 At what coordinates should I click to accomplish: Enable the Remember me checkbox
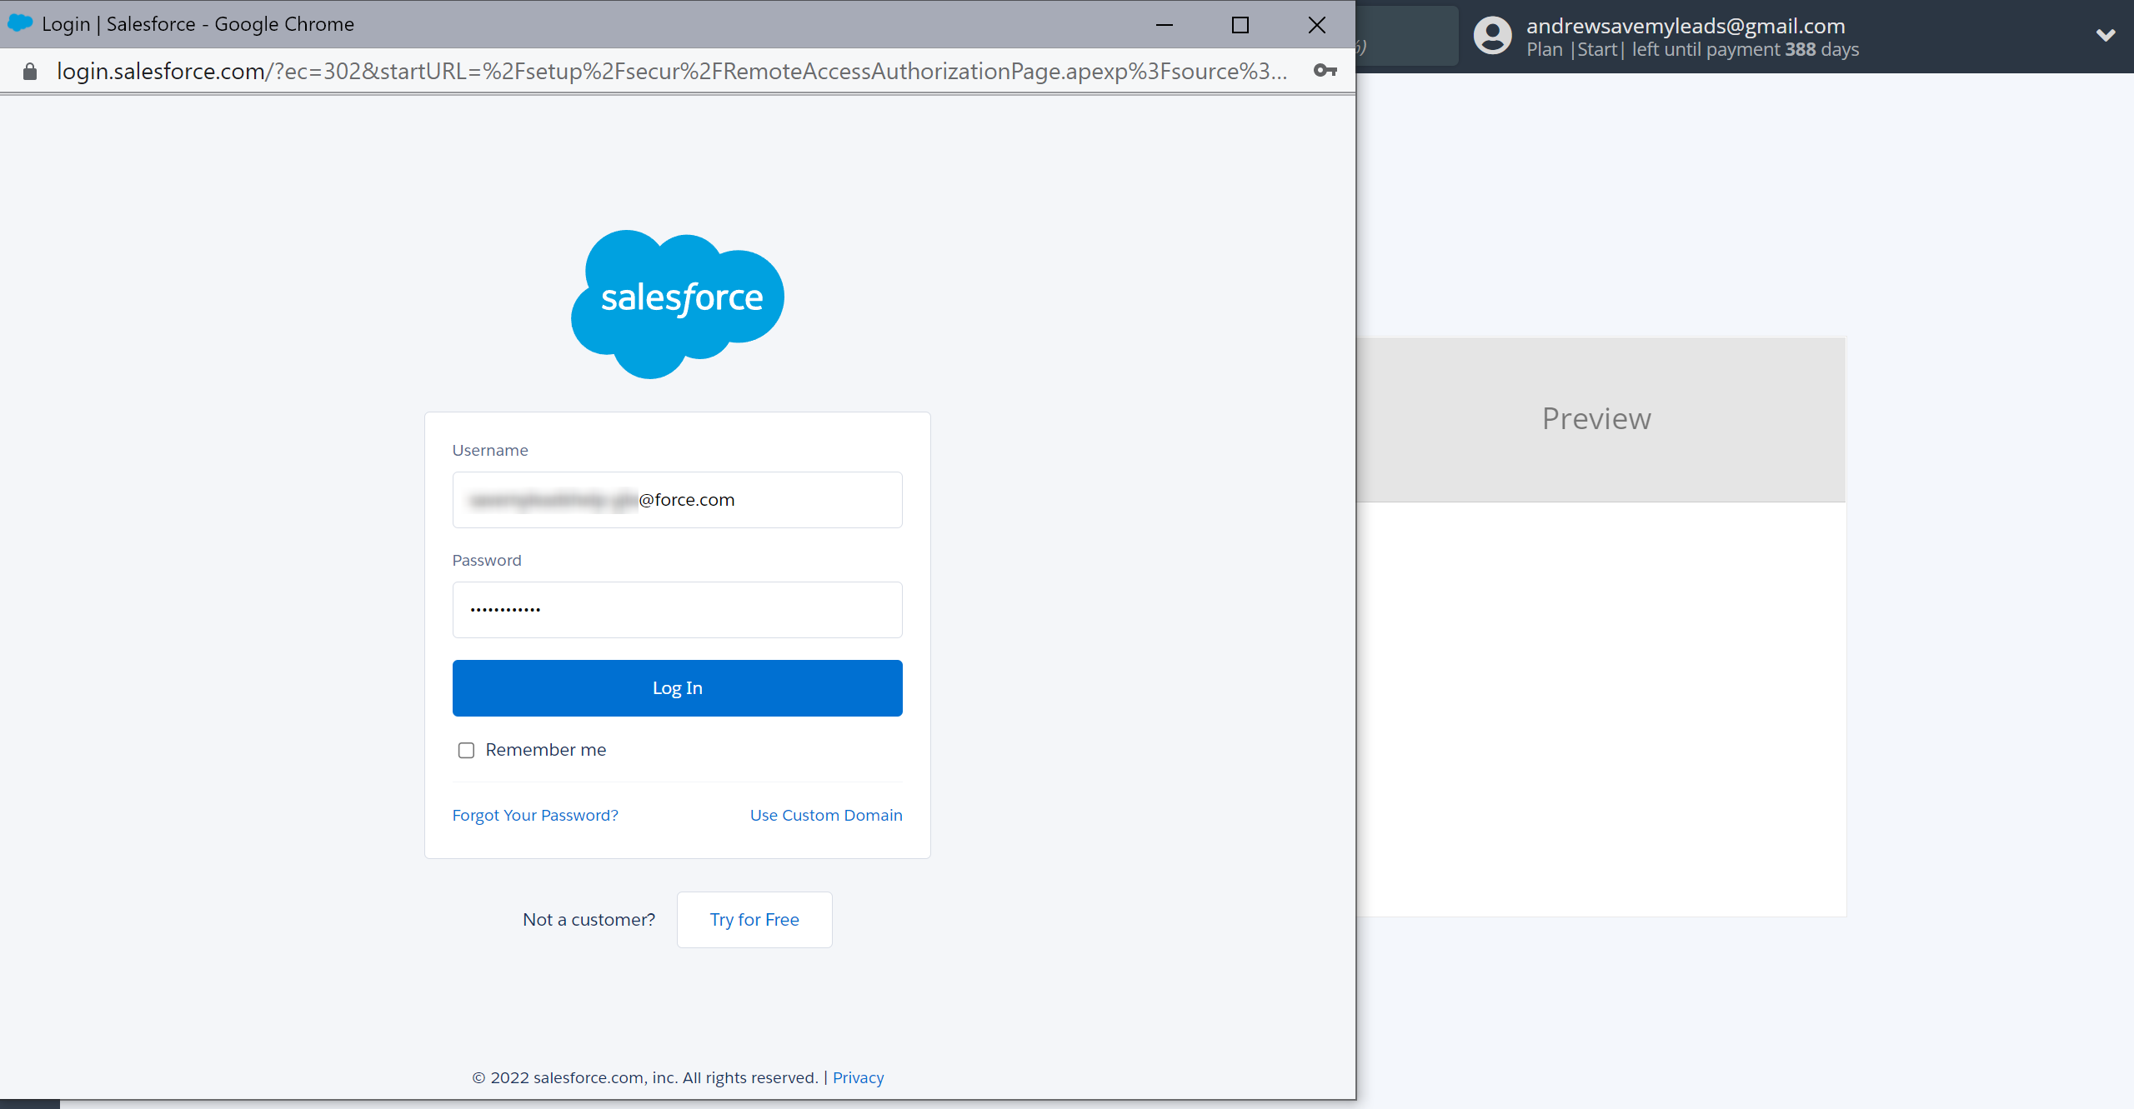click(466, 750)
